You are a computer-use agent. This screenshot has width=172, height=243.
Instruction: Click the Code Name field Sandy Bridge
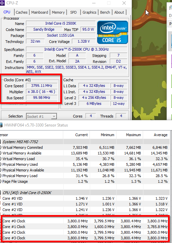tap(44, 29)
